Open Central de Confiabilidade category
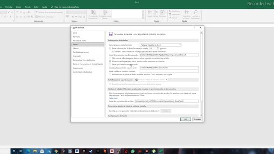 (x=83, y=72)
